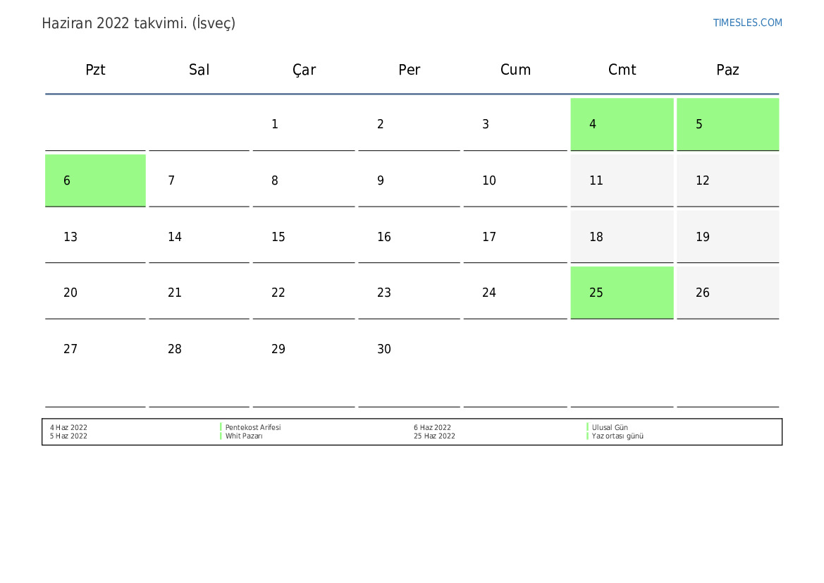Click the Pzt weekday header
The width and height of the screenshot is (824, 583).
[x=95, y=70]
